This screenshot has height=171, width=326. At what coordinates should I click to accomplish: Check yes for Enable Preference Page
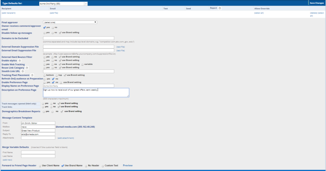point(44,83)
